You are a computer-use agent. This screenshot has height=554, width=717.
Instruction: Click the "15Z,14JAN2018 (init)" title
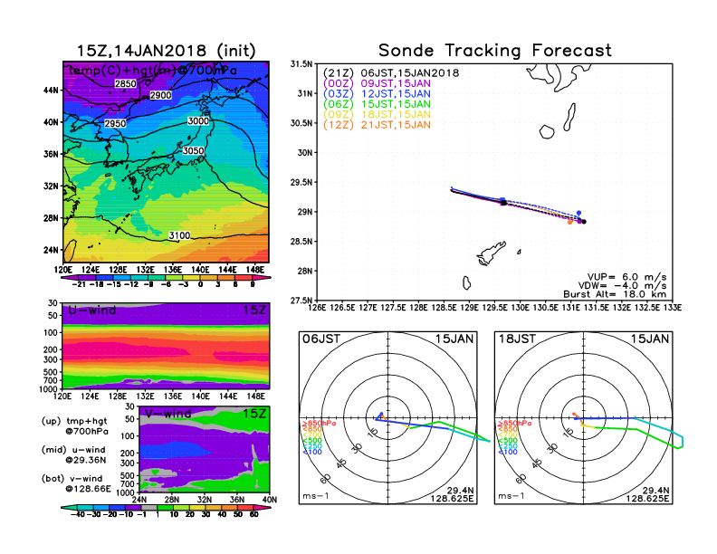(166, 51)
